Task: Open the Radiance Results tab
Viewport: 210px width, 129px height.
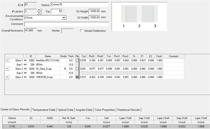Action: [x=128, y=110]
